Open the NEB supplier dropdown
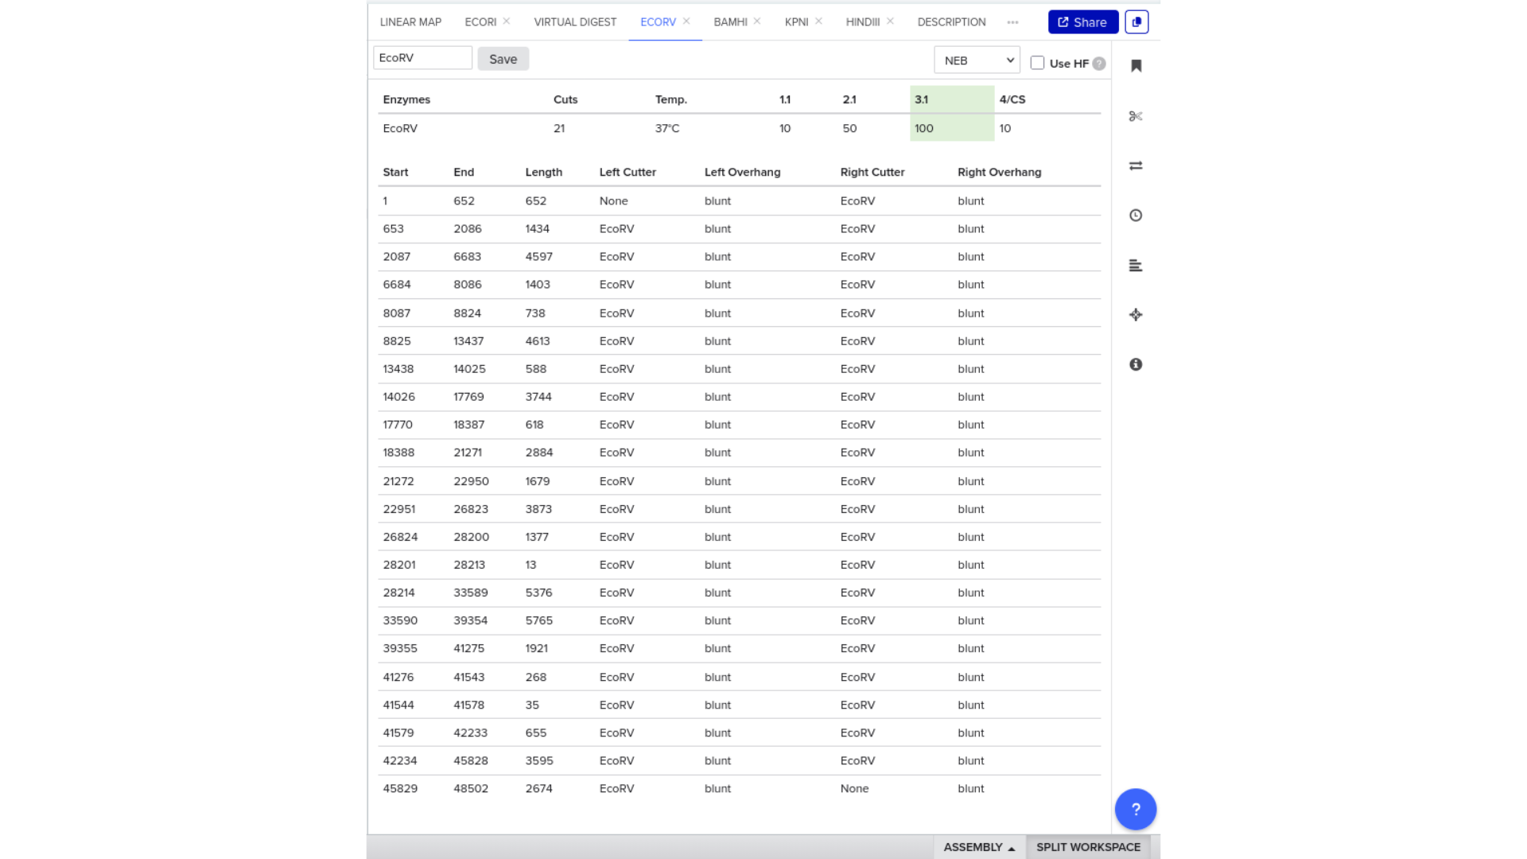 pos(977,60)
